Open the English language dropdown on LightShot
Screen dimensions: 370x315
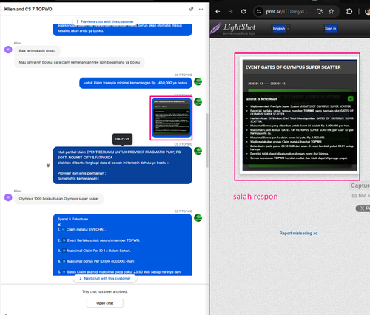280,29
